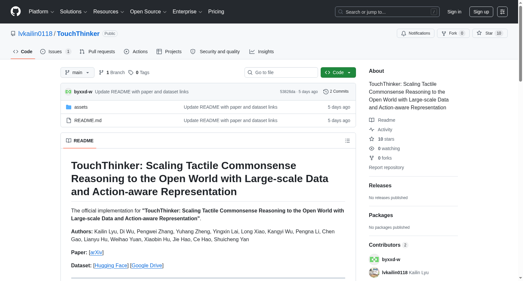
Task: Switch to the Issues tab
Action: coord(56,52)
